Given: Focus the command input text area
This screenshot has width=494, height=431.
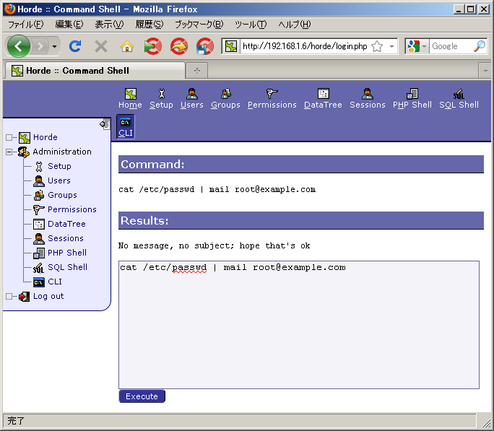Looking at the screenshot, I should point(299,325).
